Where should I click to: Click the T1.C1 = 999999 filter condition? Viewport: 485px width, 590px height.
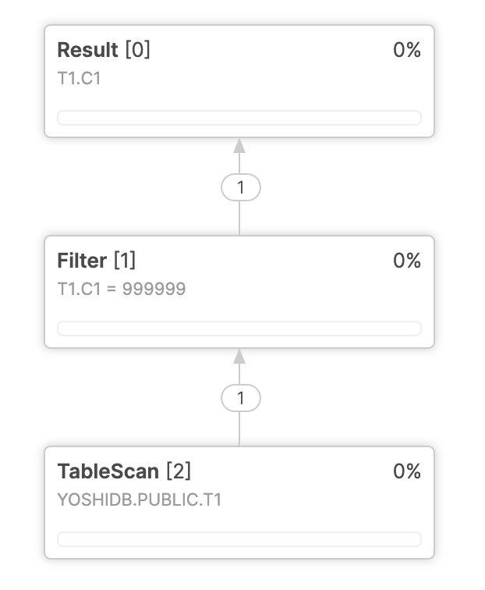click(122, 290)
